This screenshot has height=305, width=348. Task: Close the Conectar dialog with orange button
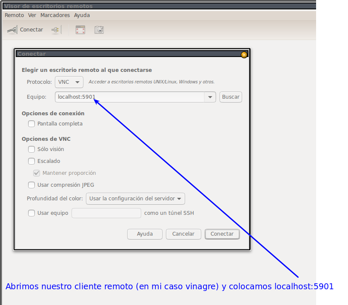tap(244, 54)
